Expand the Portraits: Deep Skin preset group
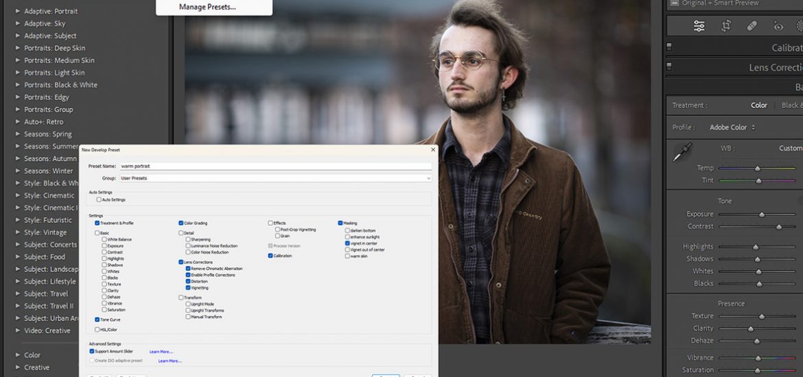Screen dimensions: 803x377 (x=18, y=48)
